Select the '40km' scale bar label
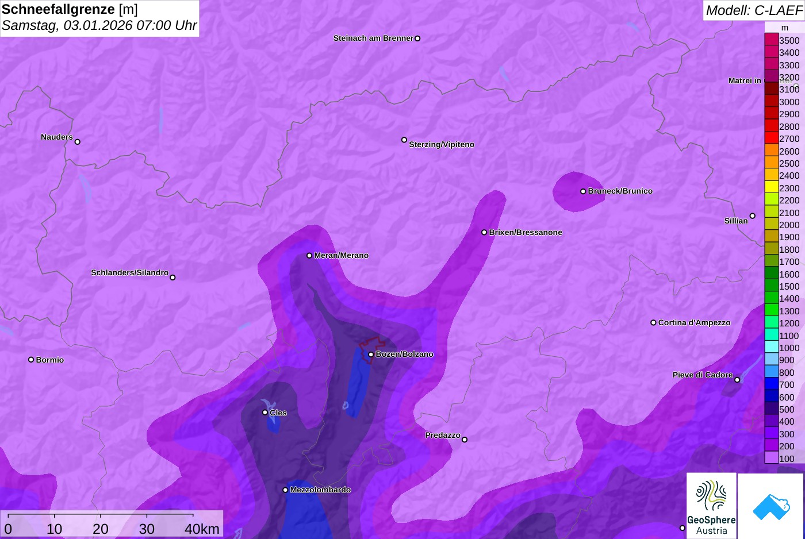This screenshot has width=805, height=539. click(x=202, y=529)
